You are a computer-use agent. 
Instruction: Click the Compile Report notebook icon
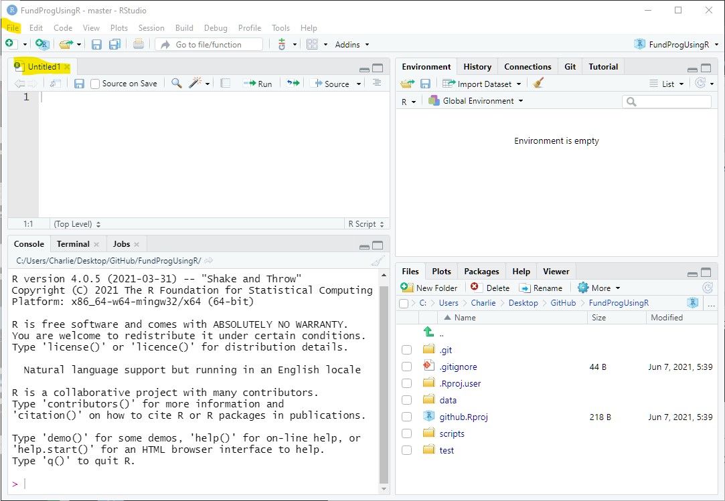click(225, 84)
